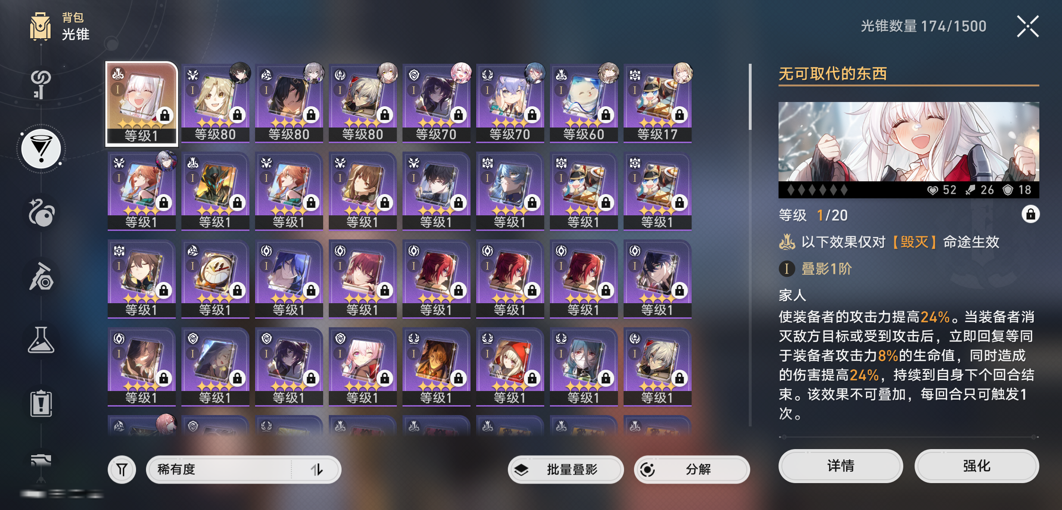This screenshot has width=1062, height=510.
Task: Select the level 60 cat light cone
Action: tap(584, 103)
